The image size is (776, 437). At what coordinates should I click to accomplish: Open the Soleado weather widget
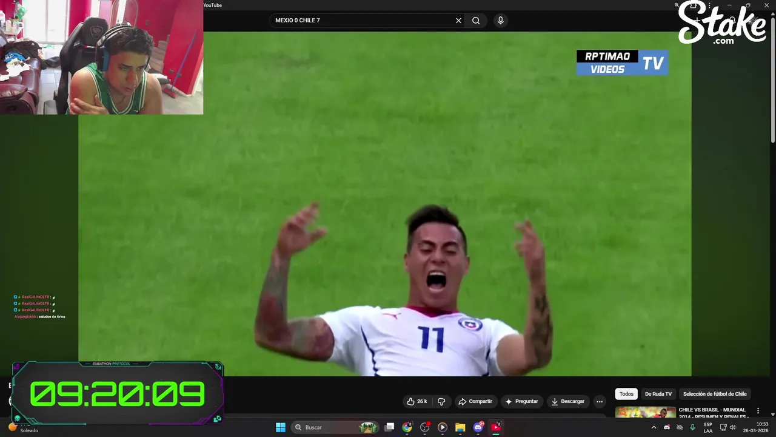pos(24,427)
